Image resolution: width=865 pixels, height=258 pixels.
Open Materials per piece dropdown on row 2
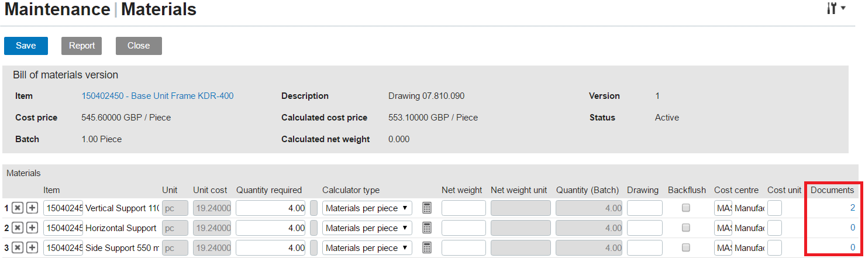pyautogui.click(x=367, y=228)
